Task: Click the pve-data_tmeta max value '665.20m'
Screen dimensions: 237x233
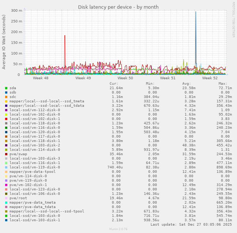Action: pyautogui.click(x=224, y=203)
